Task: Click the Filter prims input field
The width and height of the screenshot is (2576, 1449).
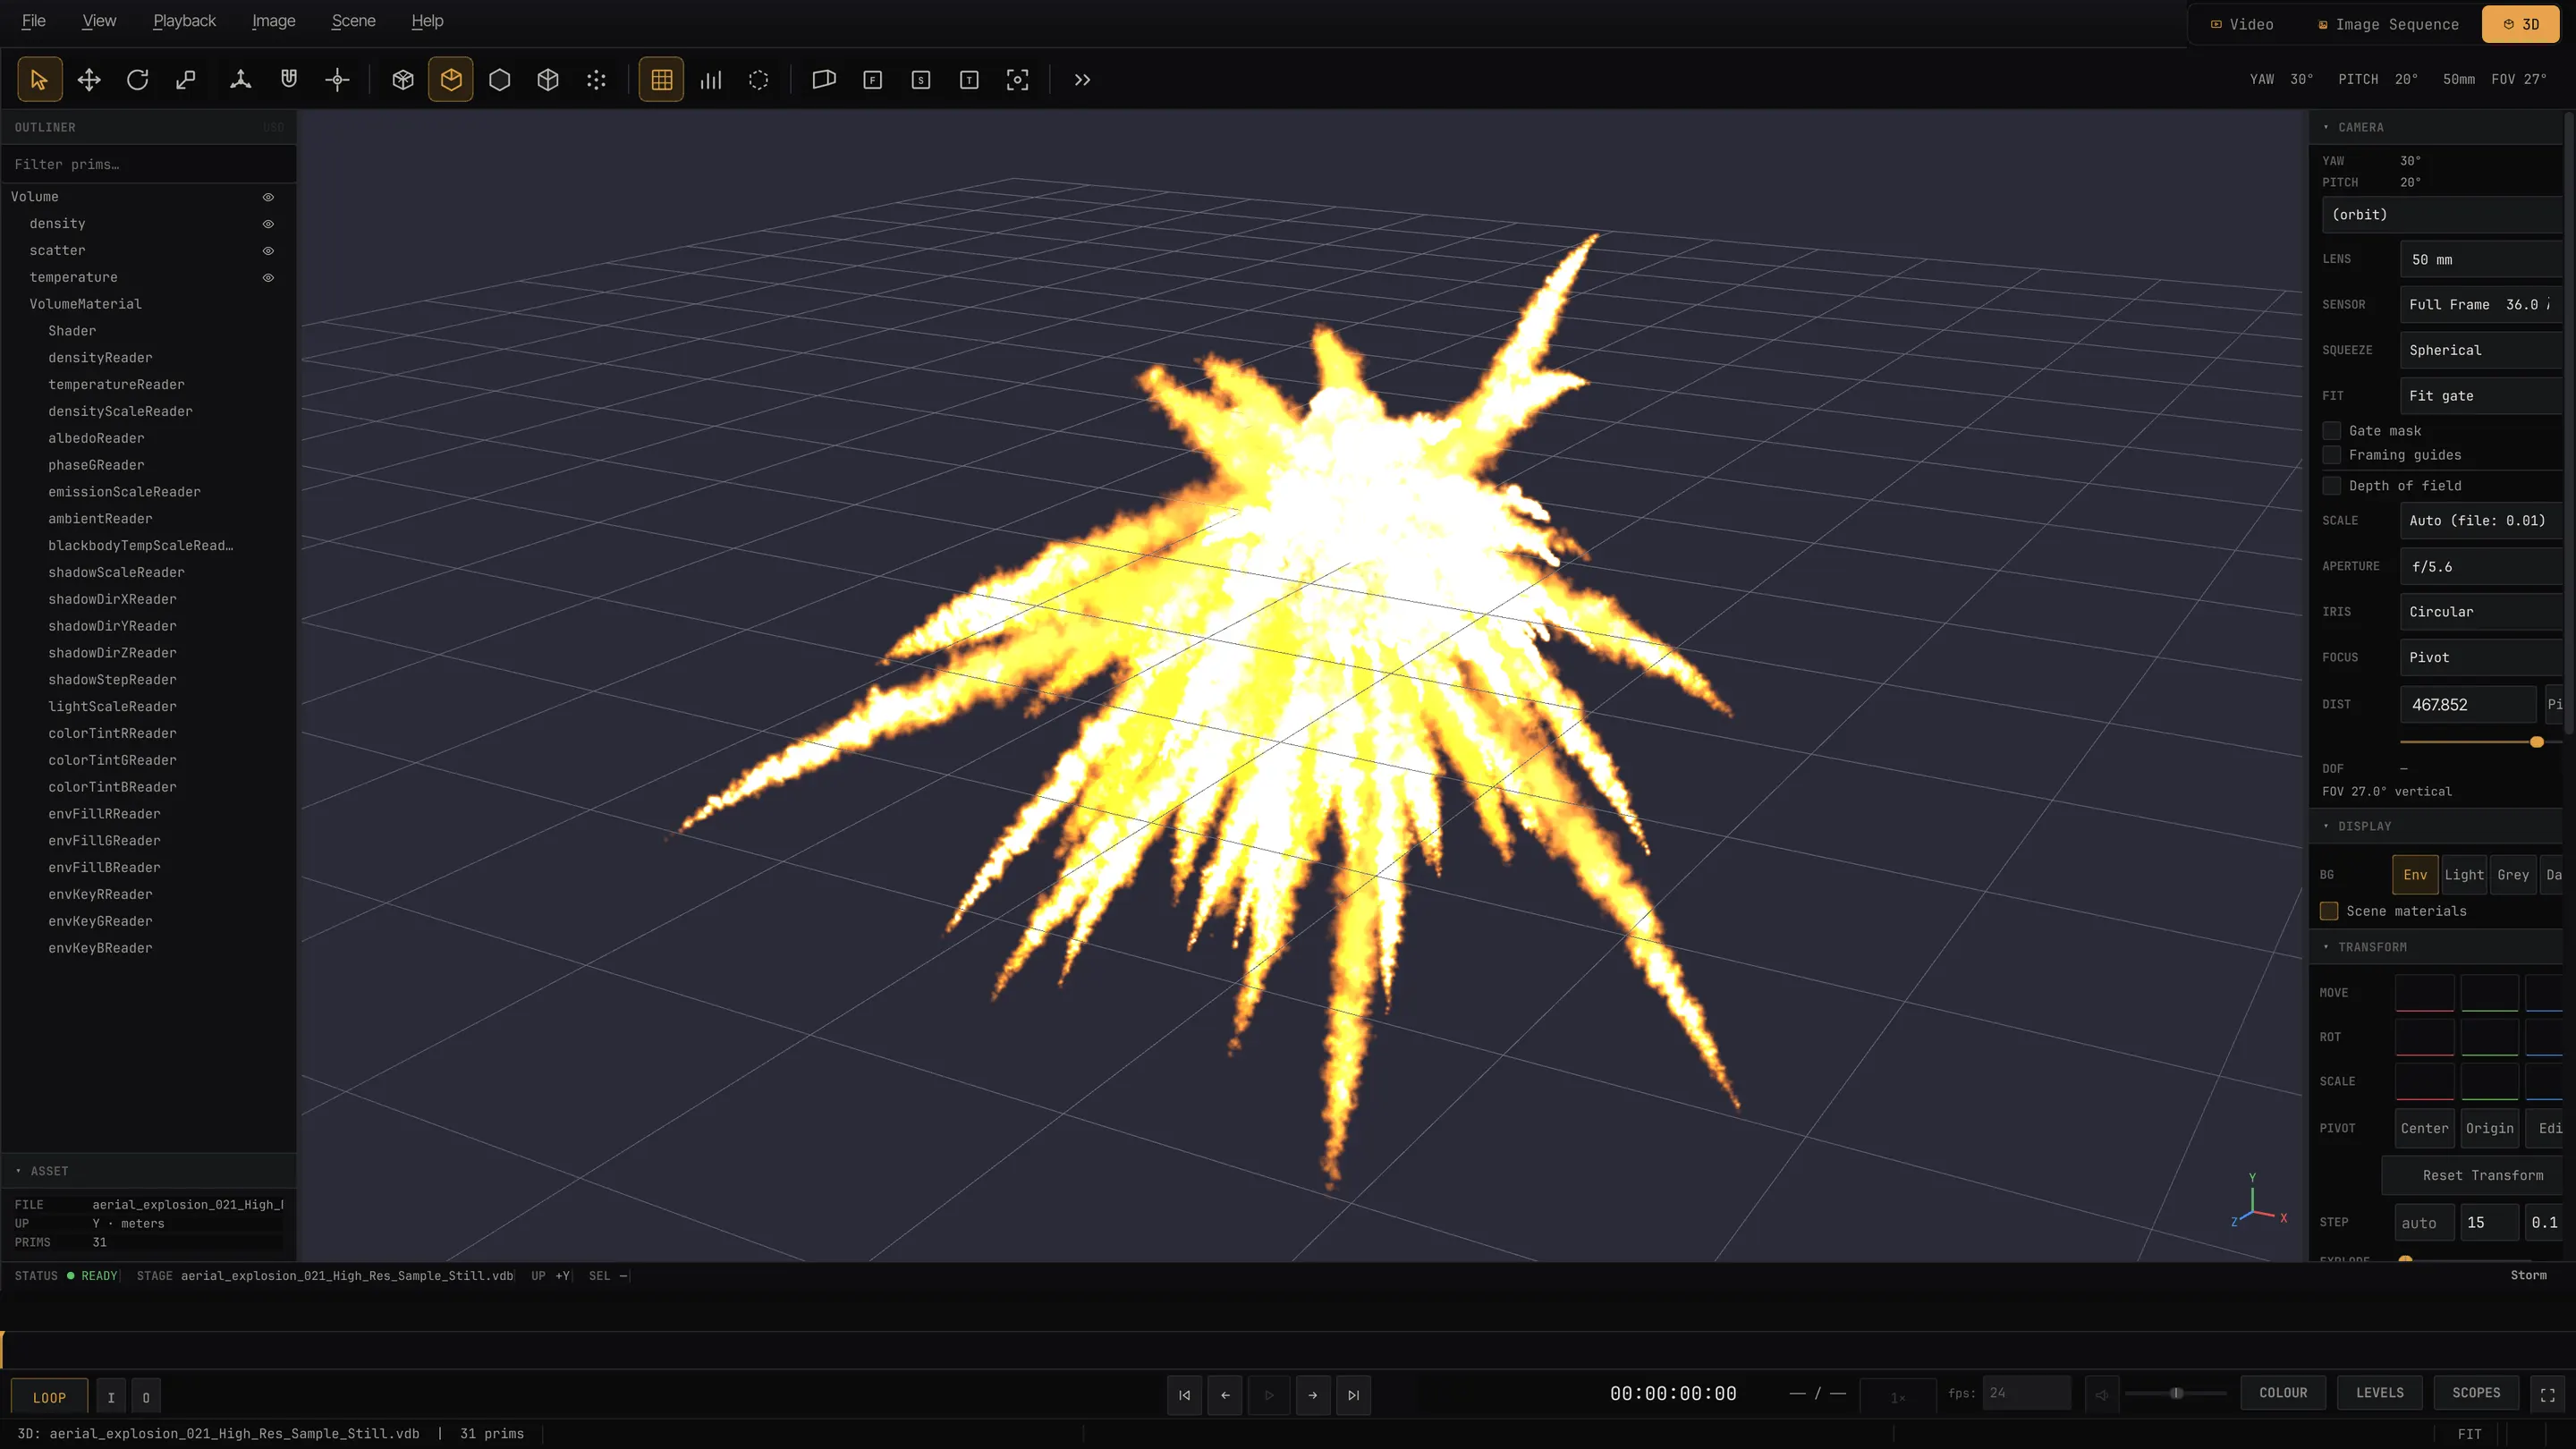Action: [x=148, y=164]
